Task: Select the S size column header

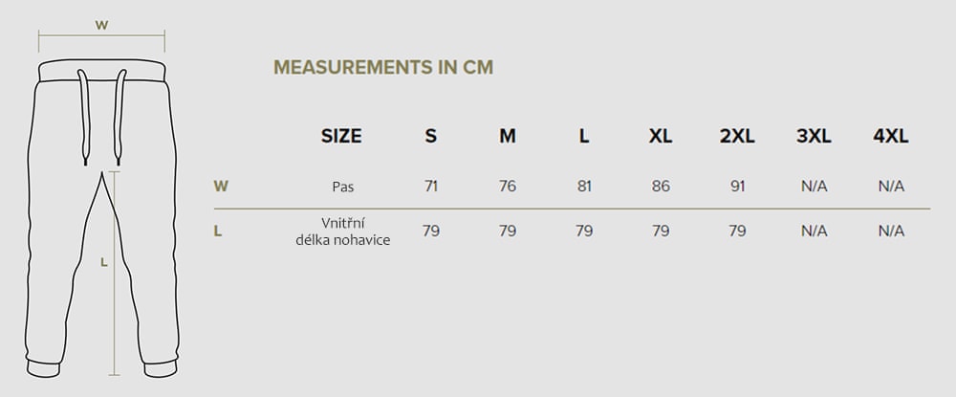Action: pyautogui.click(x=431, y=136)
